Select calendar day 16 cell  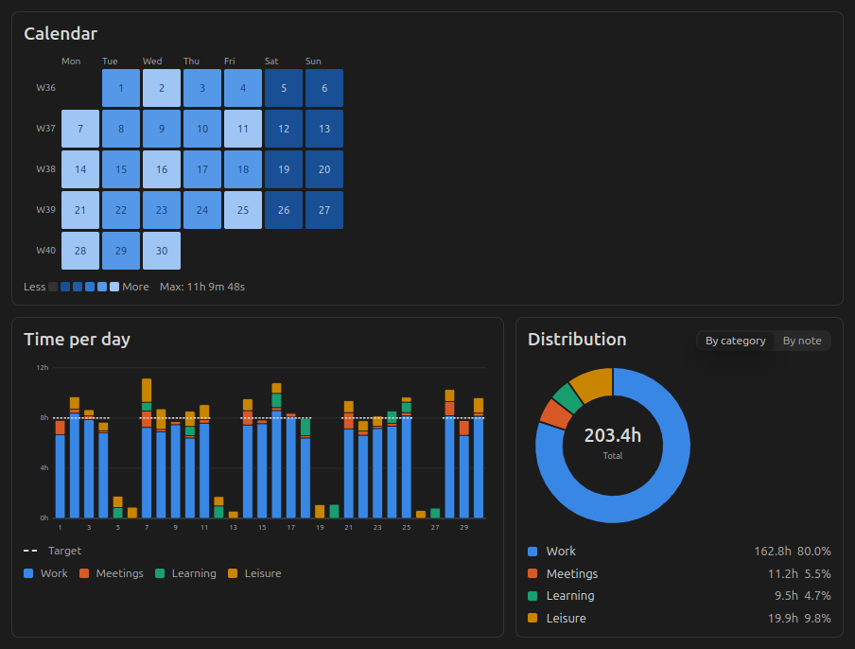pyautogui.click(x=162, y=169)
